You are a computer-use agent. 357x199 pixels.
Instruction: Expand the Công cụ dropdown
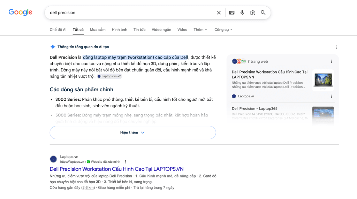pyautogui.click(x=223, y=30)
